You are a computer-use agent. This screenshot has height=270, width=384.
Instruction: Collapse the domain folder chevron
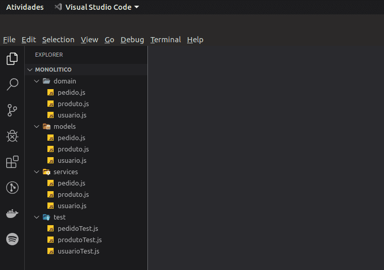pos(37,81)
